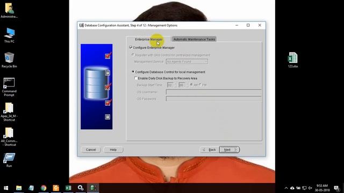
Task: Open the Windows Start menu
Action: 6,188
